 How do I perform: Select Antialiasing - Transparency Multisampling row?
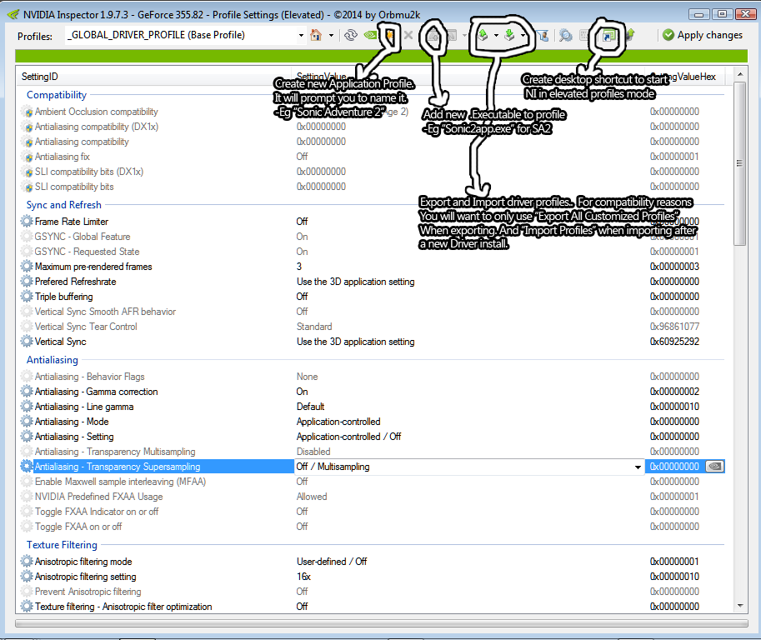click(115, 452)
